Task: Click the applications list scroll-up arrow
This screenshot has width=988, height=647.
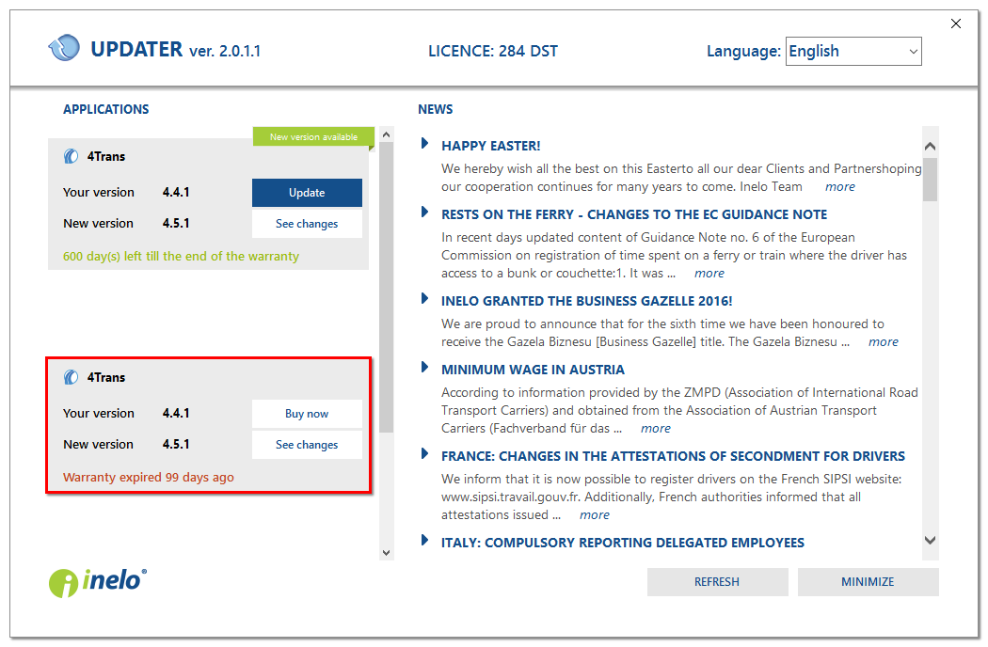Action: 386,134
